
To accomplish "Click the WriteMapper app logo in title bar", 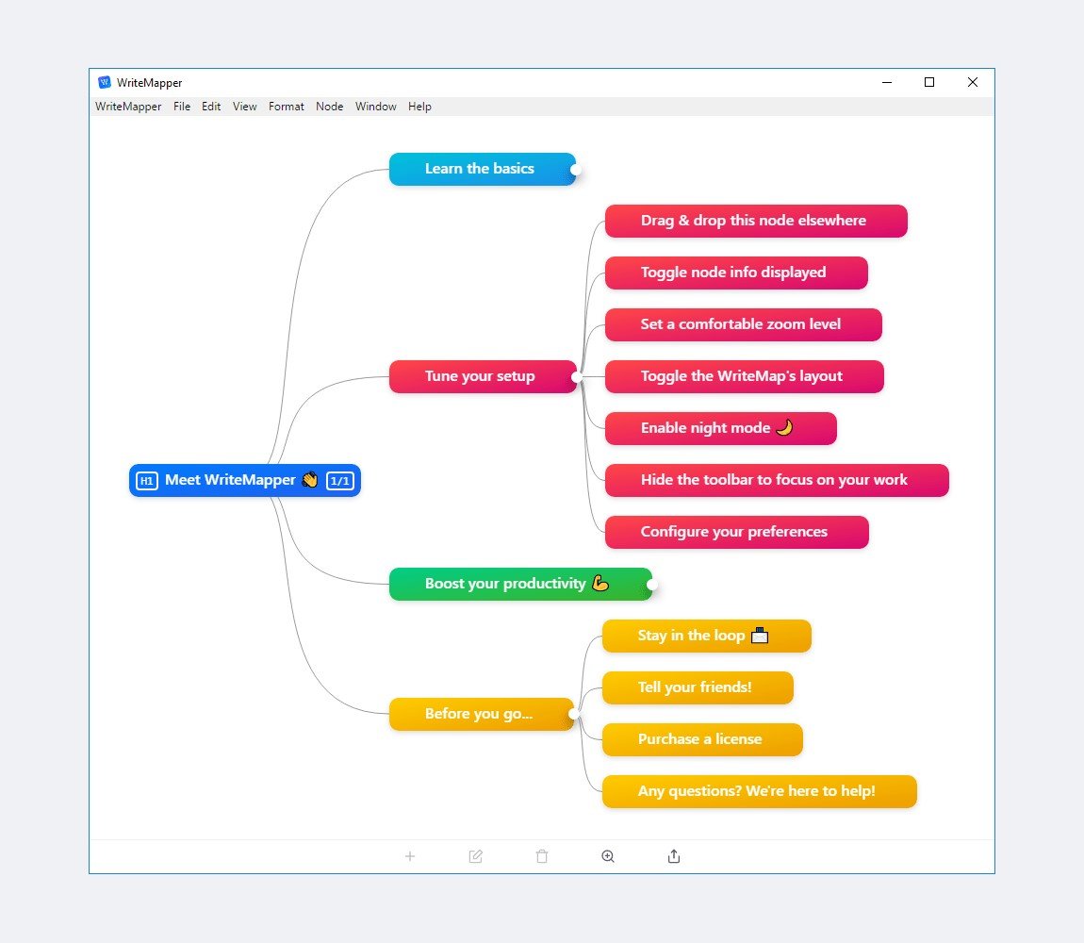I will 105,82.
